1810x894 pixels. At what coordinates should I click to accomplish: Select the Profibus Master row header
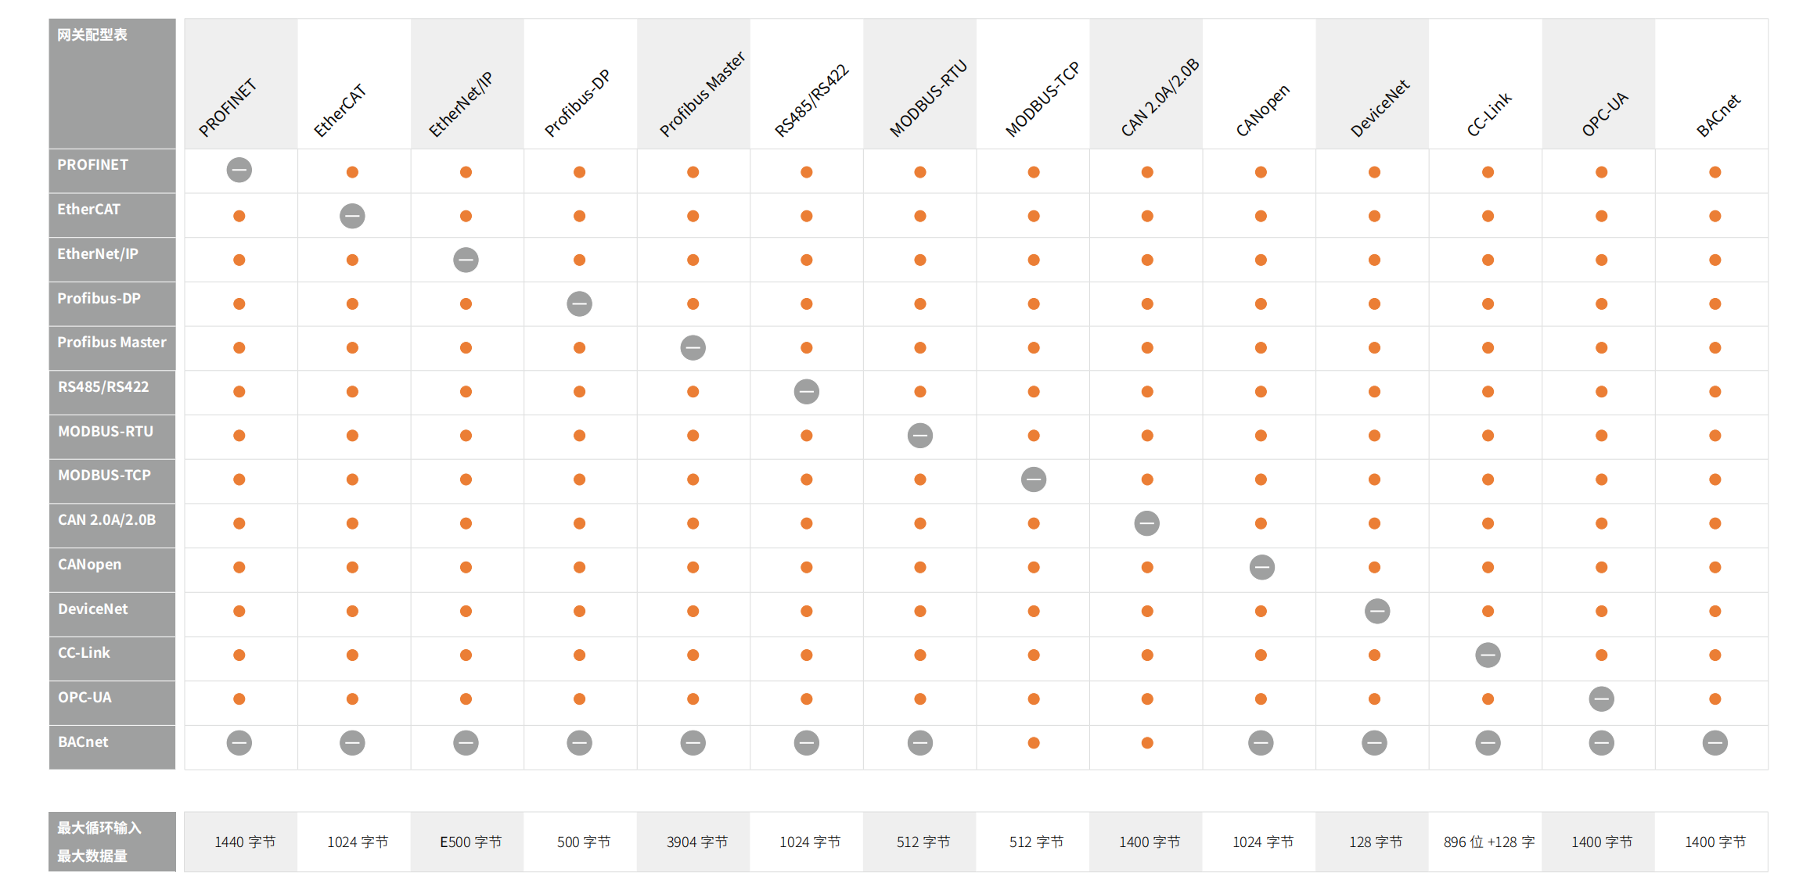[112, 343]
